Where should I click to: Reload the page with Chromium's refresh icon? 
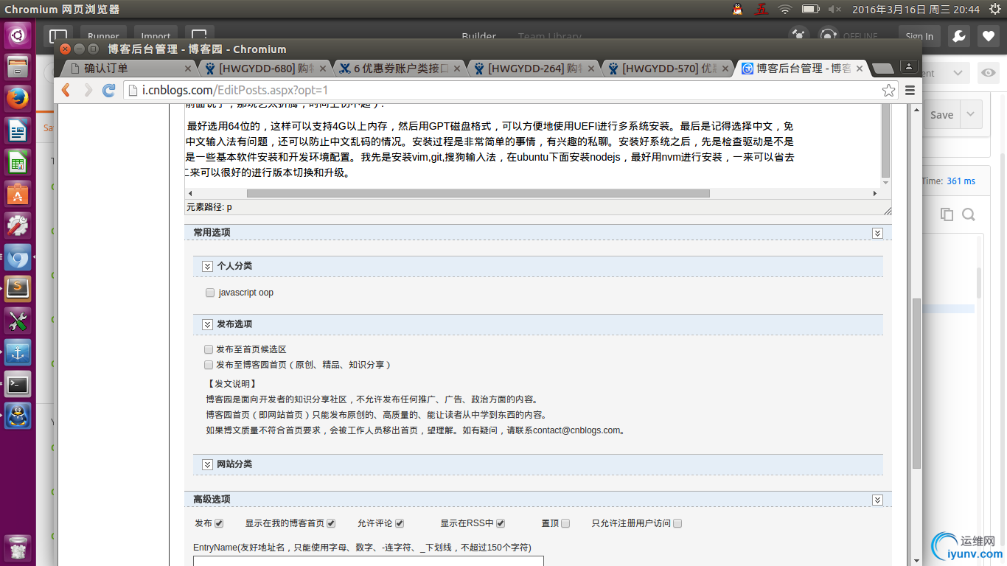[x=108, y=90]
